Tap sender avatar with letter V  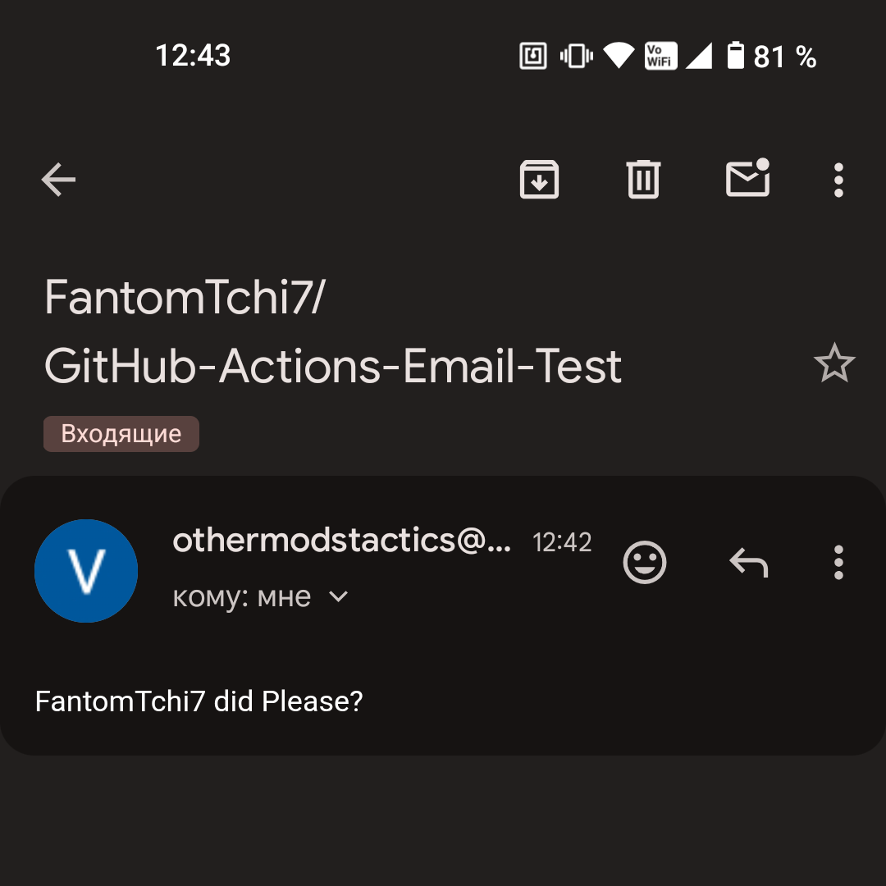point(86,571)
